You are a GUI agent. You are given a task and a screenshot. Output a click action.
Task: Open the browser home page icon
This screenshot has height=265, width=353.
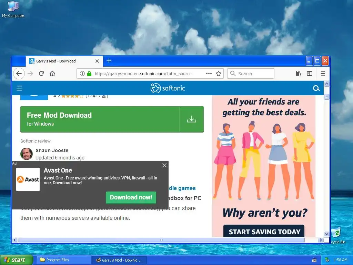coord(52,74)
